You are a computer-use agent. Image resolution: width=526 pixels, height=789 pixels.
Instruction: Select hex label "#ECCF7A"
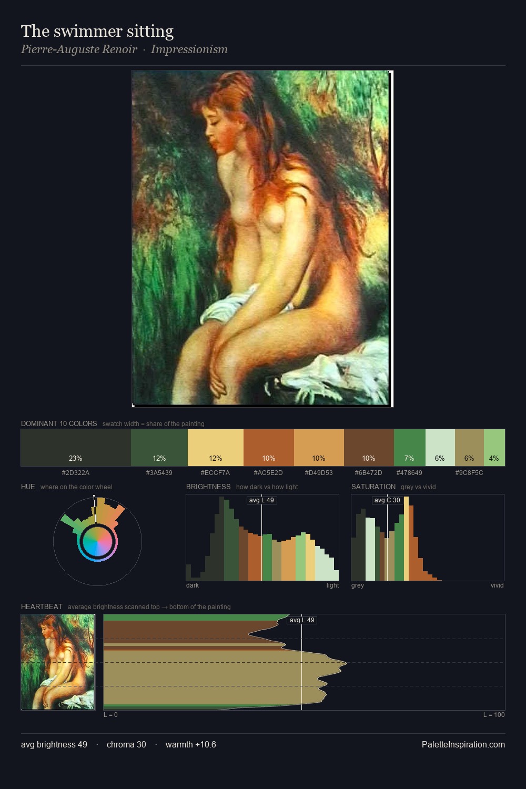point(215,472)
